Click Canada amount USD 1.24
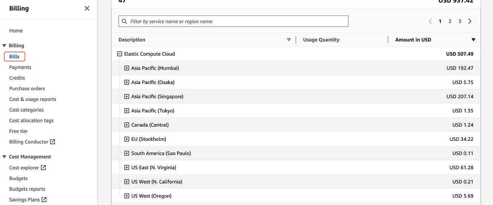493x205 pixels. pos(463,125)
